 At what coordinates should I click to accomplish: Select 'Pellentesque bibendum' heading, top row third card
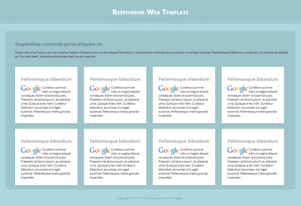coord(184,79)
